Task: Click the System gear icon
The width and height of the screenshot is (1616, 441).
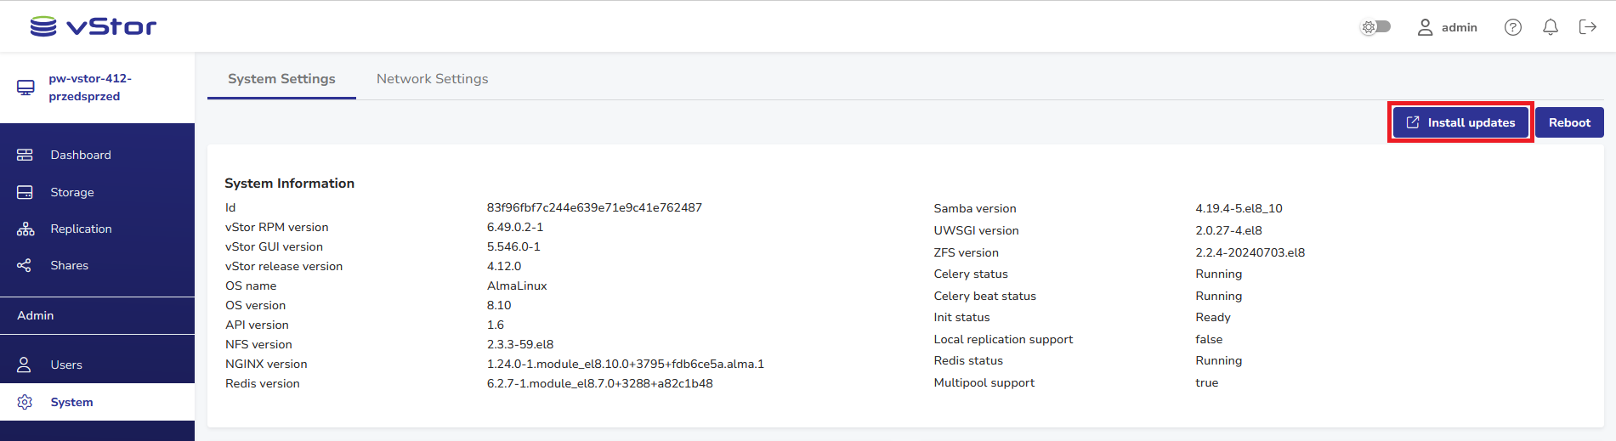Action: tap(25, 402)
